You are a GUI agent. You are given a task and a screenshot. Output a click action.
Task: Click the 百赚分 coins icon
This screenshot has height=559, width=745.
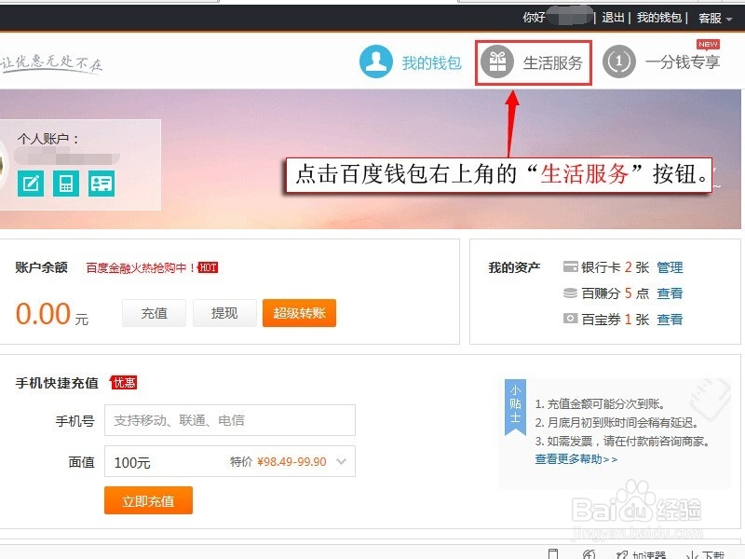[570, 293]
